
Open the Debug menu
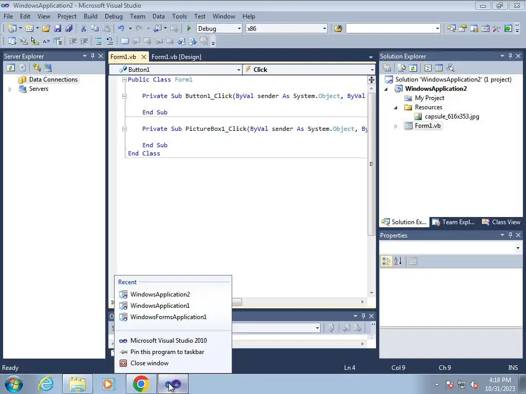(x=114, y=16)
